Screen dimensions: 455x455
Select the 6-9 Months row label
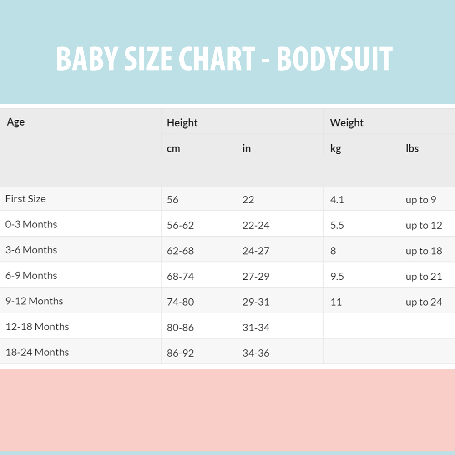pyautogui.click(x=31, y=275)
